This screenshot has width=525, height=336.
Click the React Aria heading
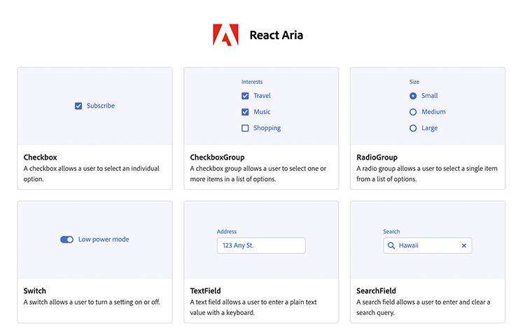click(x=276, y=35)
